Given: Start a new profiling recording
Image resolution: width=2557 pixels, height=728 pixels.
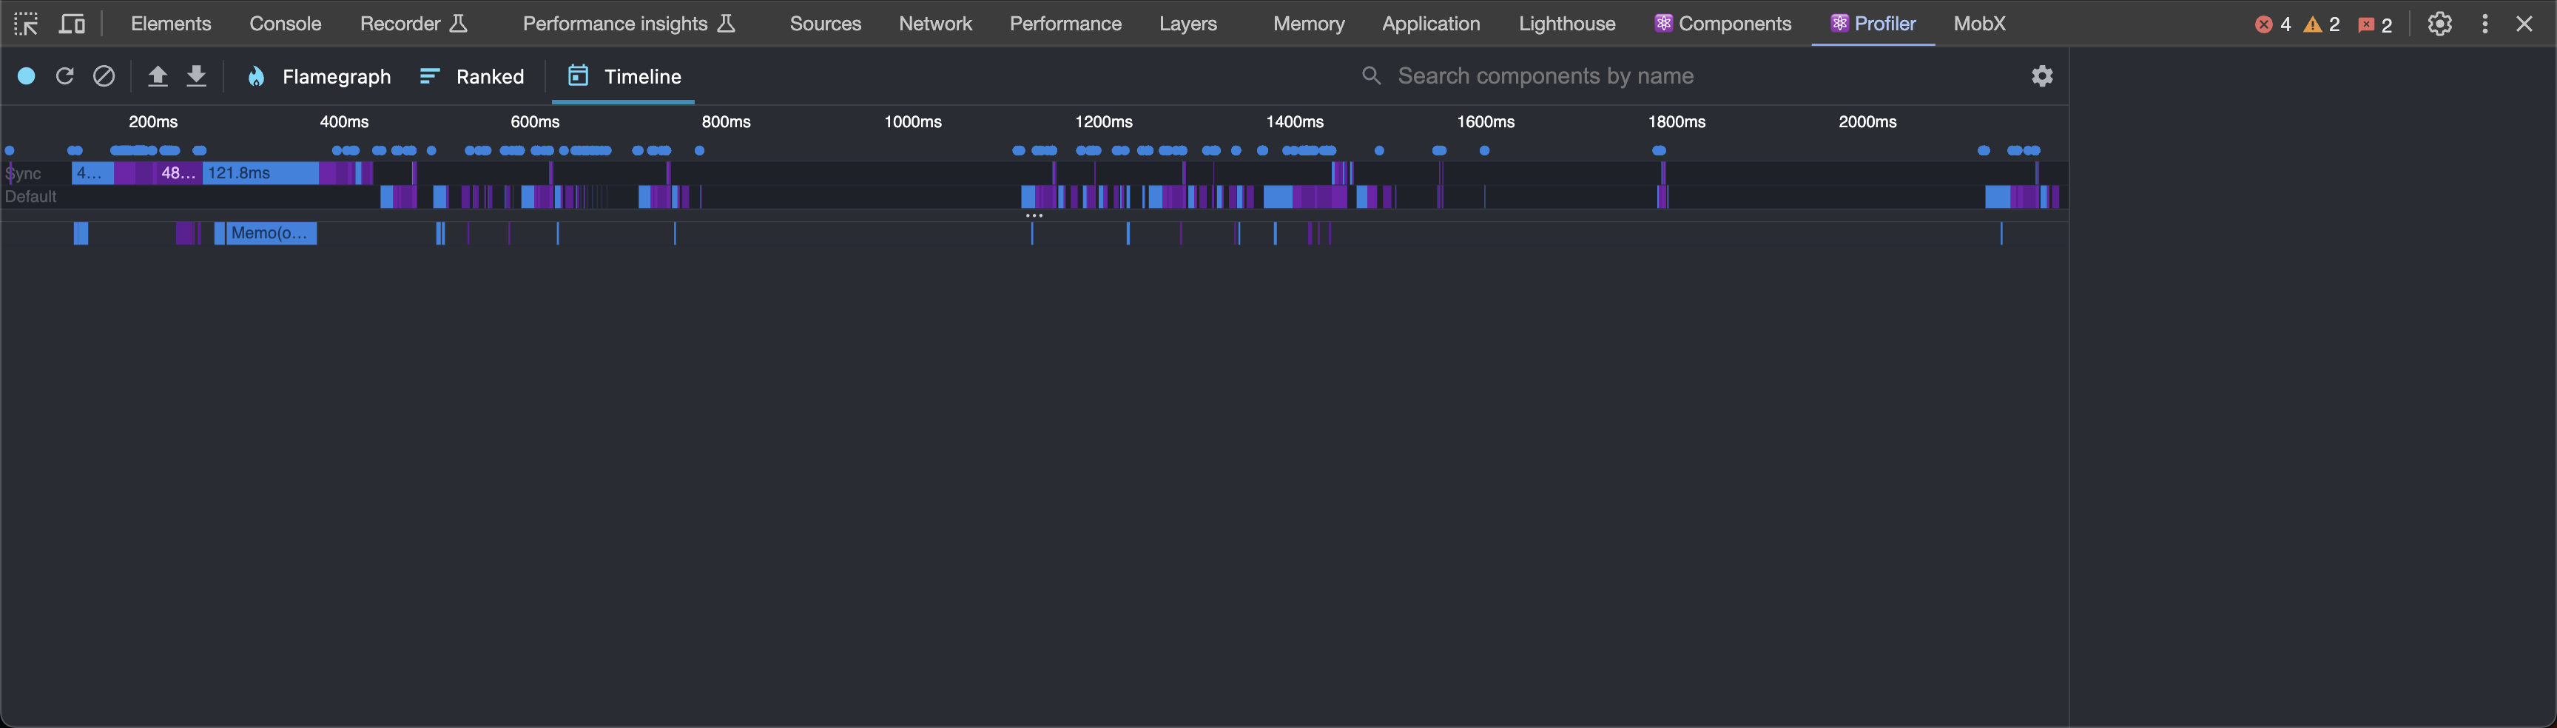Looking at the screenshot, I should [x=26, y=75].
